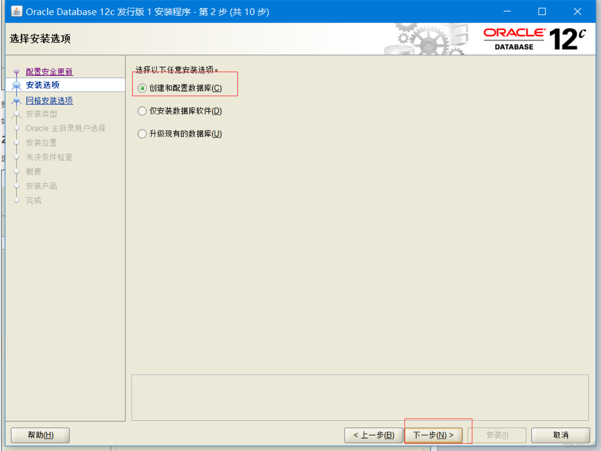Image resolution: width=601 pixels, height=451 pixels.
Task: Click the 安装选项 step icon
Action: tap(16, 85)
